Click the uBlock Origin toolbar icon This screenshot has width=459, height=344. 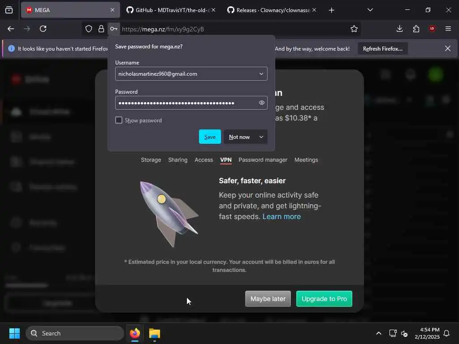click(432, 29)
